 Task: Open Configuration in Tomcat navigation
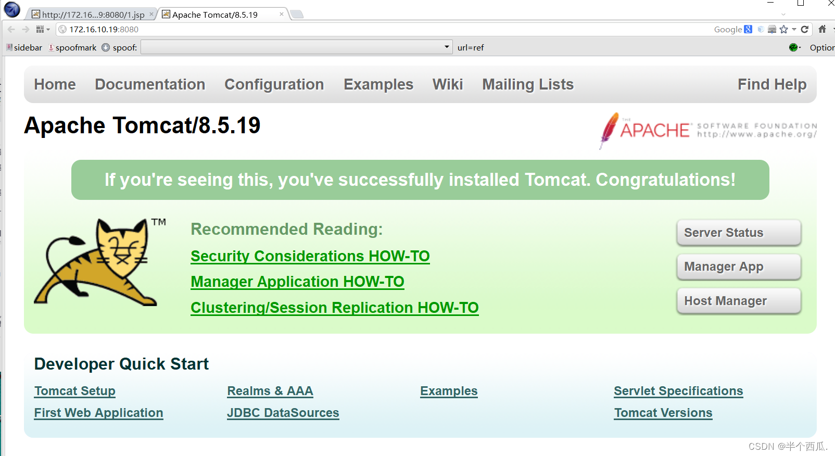pyautogui.click(x=274, y=84)
